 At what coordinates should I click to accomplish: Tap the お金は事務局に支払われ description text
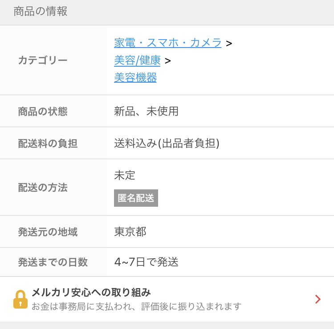click(x=136, y=306)
